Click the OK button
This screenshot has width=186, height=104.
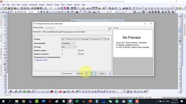tap(91, 73)
